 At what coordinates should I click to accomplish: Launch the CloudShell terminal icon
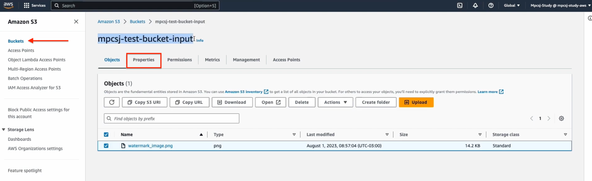pos(460,5)
